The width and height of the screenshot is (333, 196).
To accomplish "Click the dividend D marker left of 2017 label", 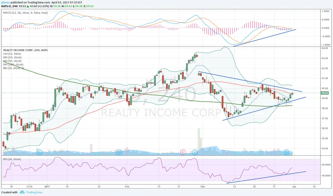I will pyautogui.click(x=40, y=152).
